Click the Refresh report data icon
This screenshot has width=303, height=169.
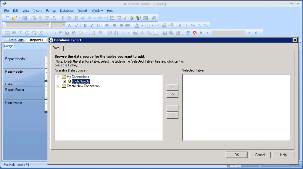[188, 33]
